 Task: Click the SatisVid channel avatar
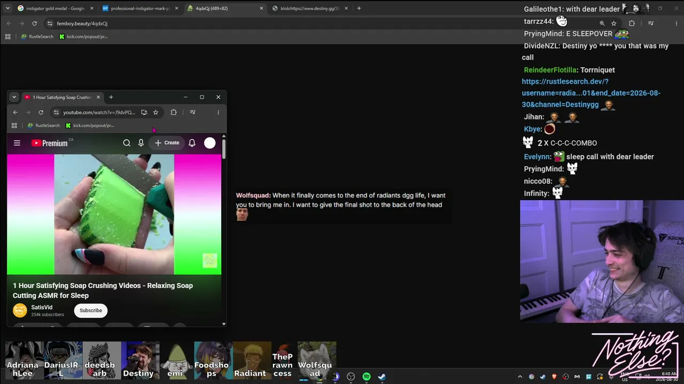[20, 310]
